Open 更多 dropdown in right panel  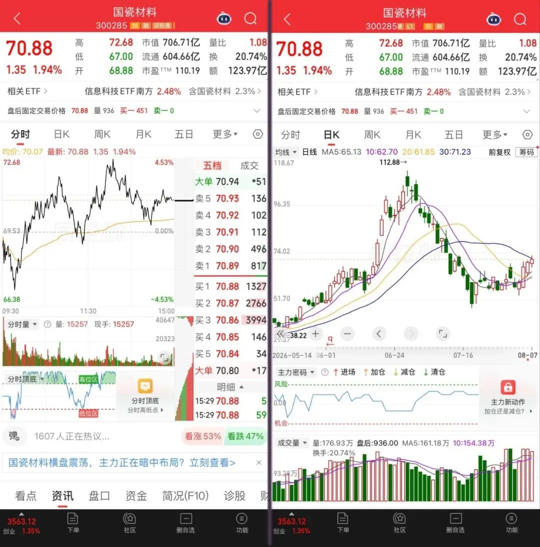494,134
